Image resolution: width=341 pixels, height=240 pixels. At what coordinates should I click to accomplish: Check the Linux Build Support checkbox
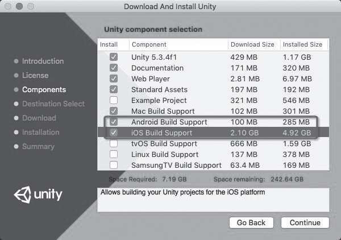click(x=114, y=154)
